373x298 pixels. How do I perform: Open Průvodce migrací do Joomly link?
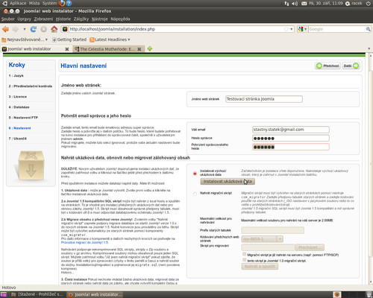click(84, 242)
